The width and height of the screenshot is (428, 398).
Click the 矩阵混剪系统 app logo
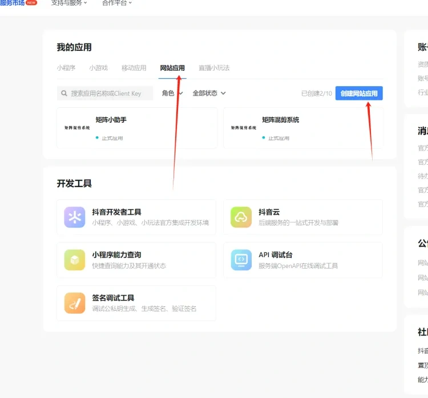(x=244, y=128)
